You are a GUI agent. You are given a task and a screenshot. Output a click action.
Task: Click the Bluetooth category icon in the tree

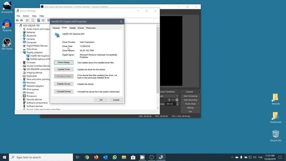click(24, 36)
